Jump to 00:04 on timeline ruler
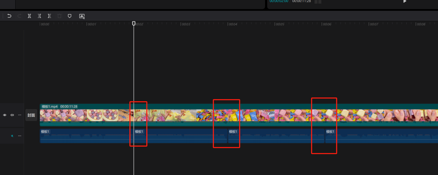Screen dimensions: 438x175 (x=233, y=24)
